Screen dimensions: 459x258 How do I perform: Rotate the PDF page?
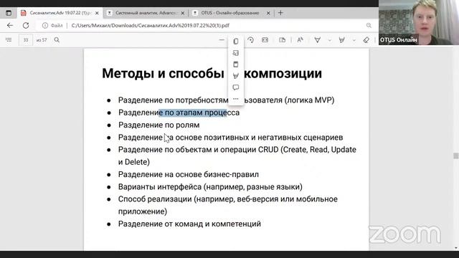point(250,40)
